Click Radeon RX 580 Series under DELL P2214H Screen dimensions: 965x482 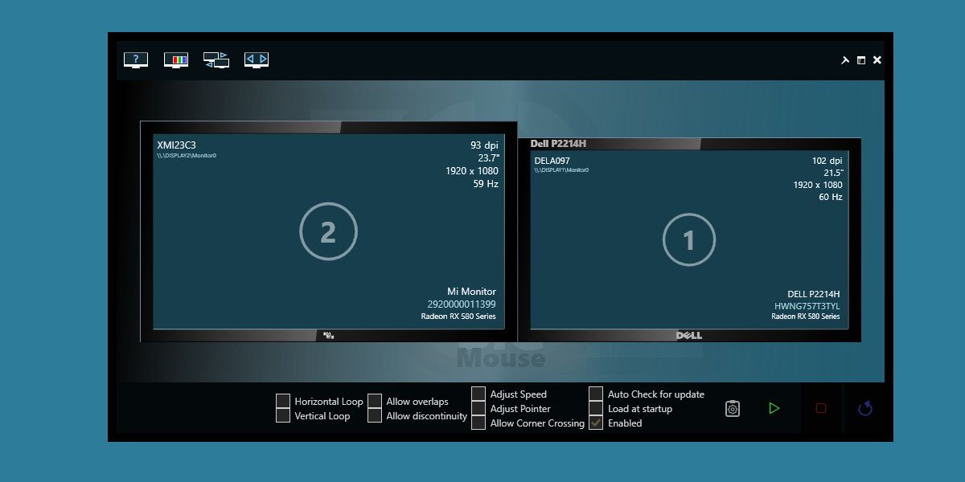806,317
